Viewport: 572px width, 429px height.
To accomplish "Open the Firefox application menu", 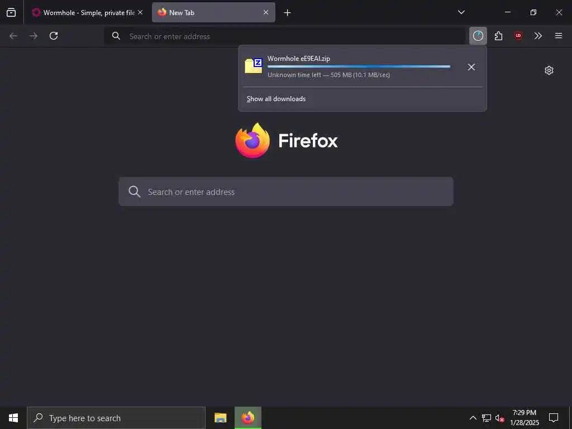I will click(x=559, y=36).
